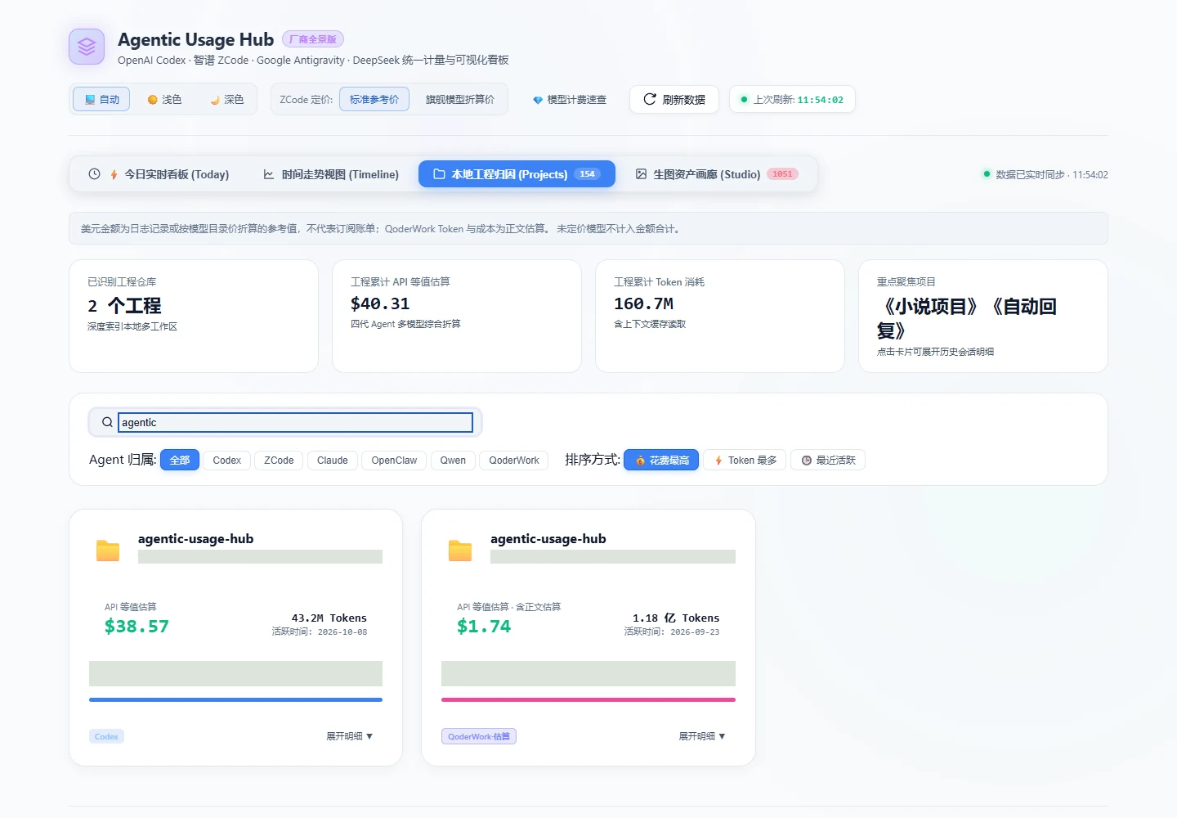Click the 154 count badge
This screenshot has height=818, width=1177.
click(x=587, y=174)
